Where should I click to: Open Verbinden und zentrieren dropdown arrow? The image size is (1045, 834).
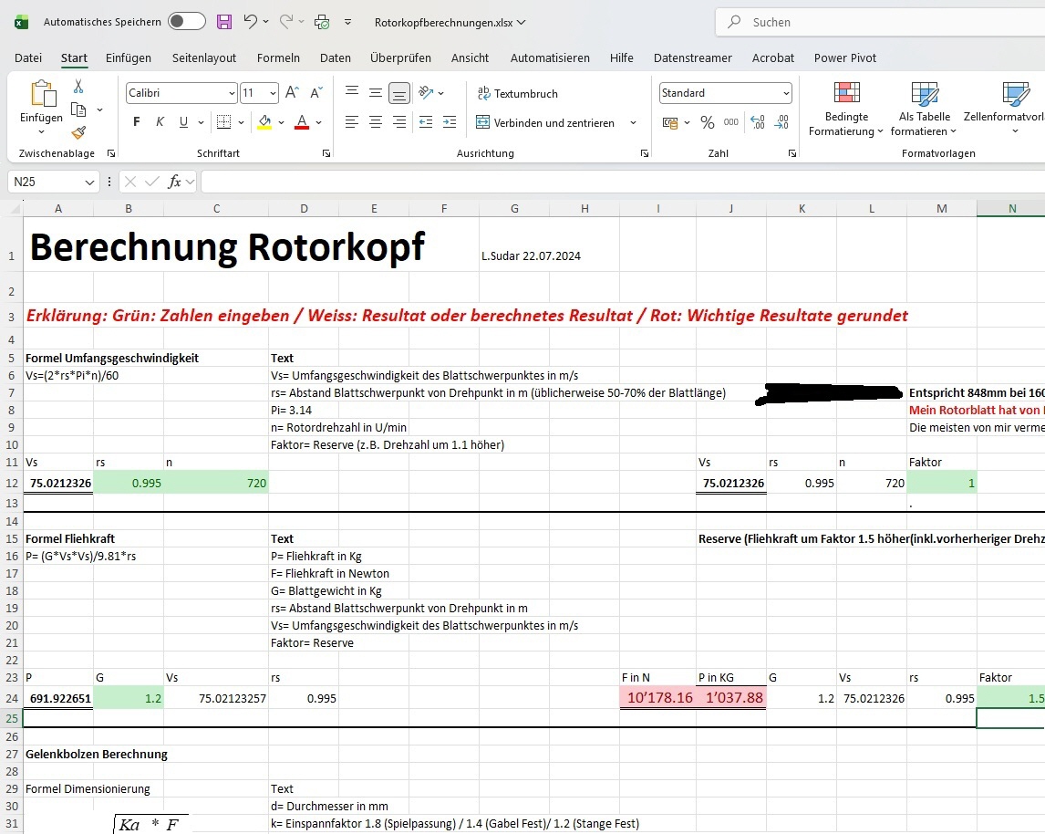(633, 122)
